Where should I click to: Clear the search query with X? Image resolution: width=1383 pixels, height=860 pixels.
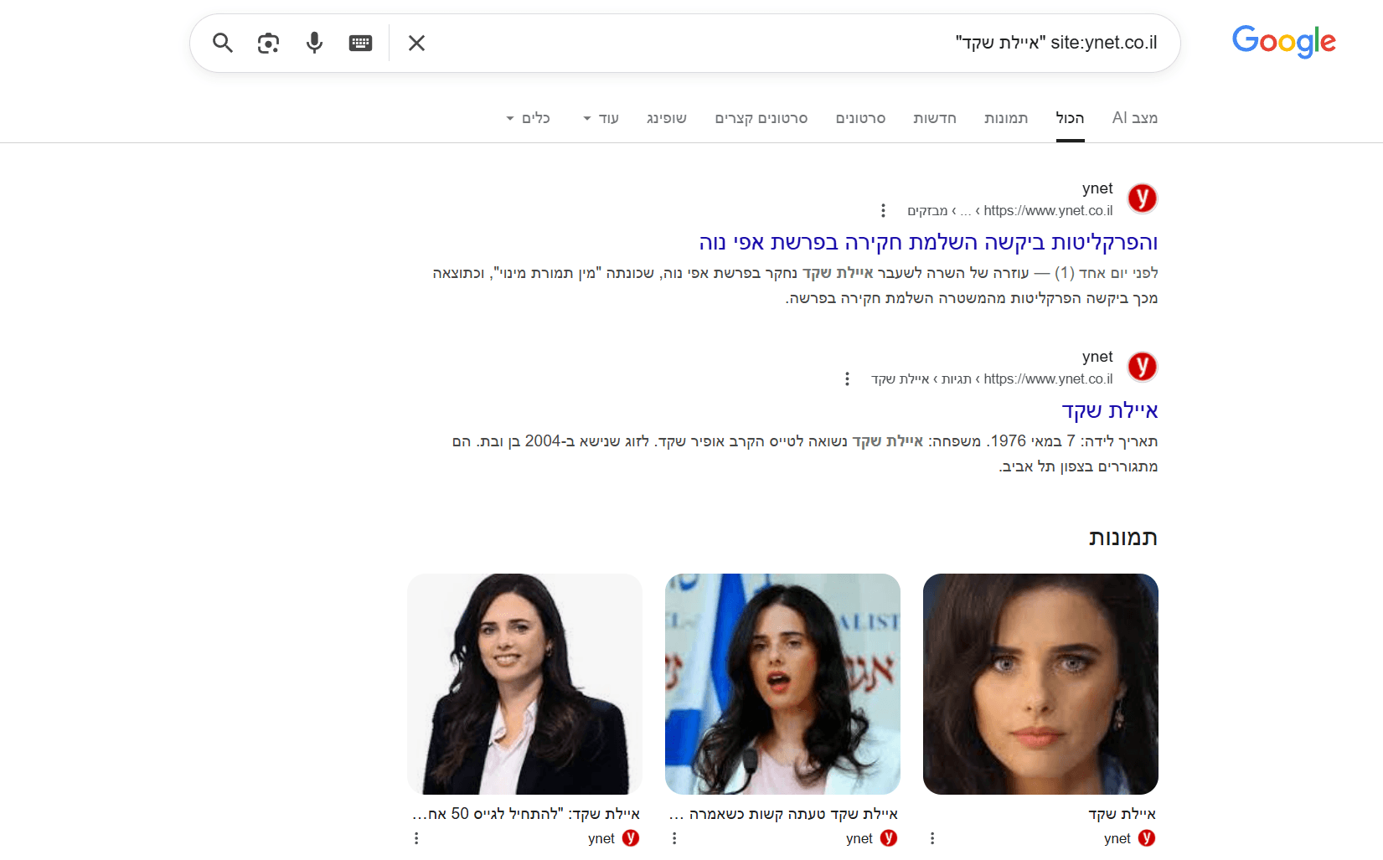tap(416, 43)
